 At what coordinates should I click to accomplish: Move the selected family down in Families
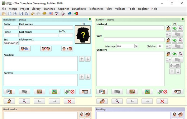(x=88, y=59)
